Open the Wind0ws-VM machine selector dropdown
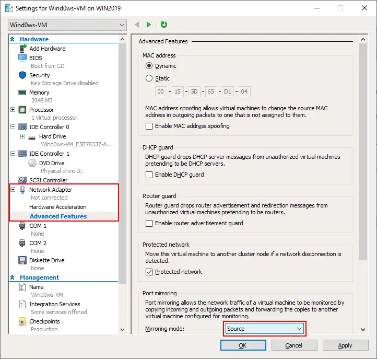Image resolution: width=377 pixels, height=359 pixels. (67, 25)
